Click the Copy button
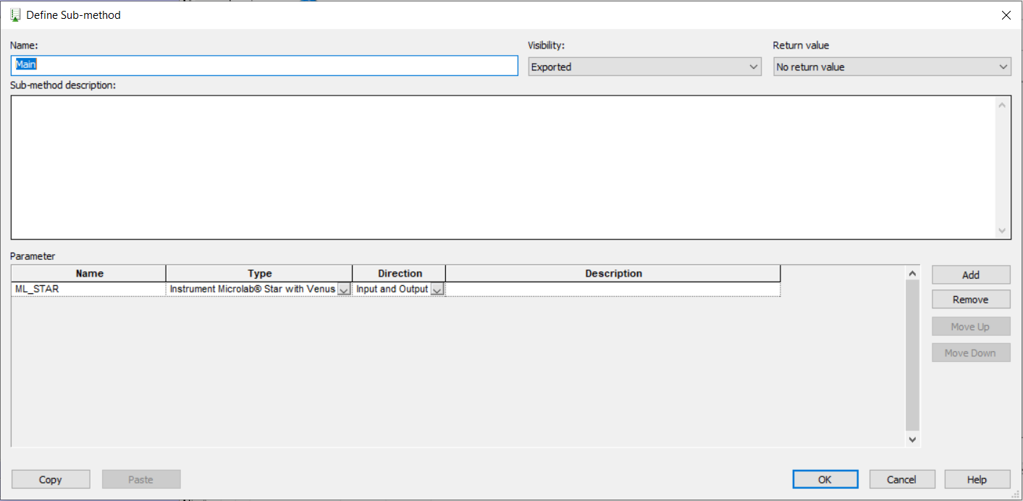Image resolution: width=1023 pixels, height=501 pixels. 51,479
